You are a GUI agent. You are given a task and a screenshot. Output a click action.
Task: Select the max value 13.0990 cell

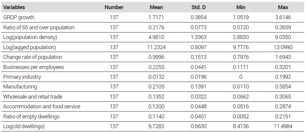pos(283,47)
